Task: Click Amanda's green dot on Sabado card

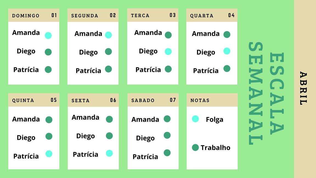Action: (x=167, y=119)
